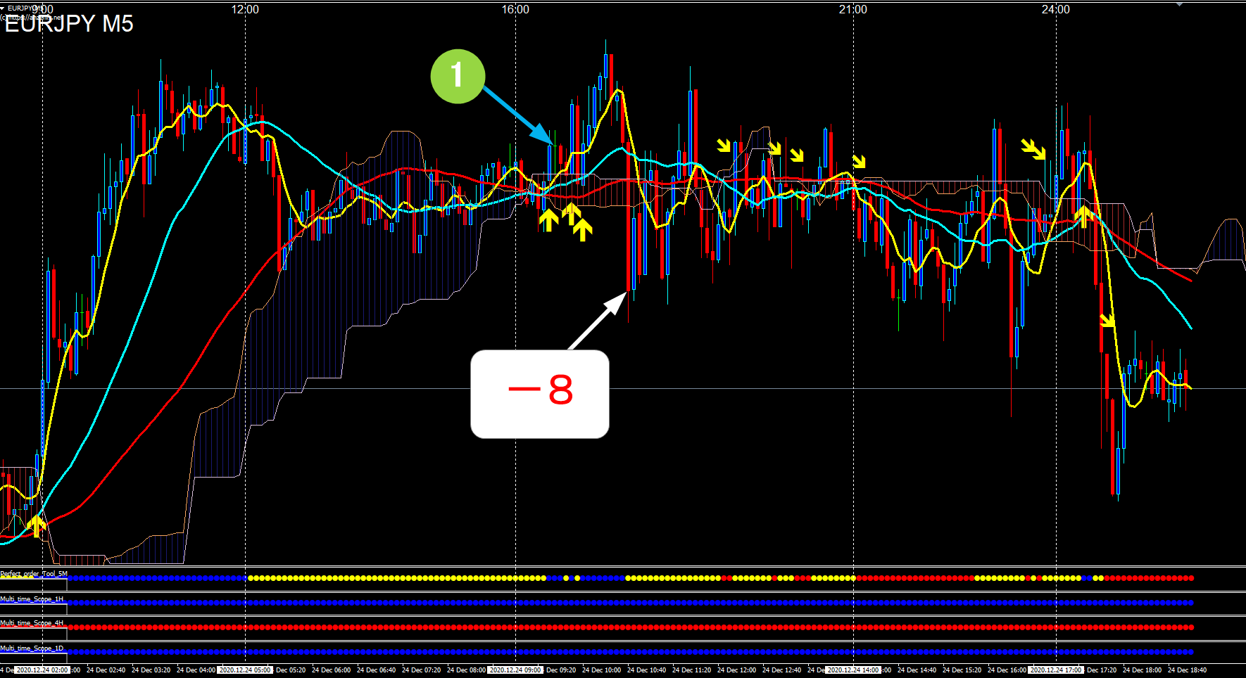The height and width of the screenshot is (678, 1246).
Task: Click the 24 Dec 02:40 axis label
Action: click(106, 670)
